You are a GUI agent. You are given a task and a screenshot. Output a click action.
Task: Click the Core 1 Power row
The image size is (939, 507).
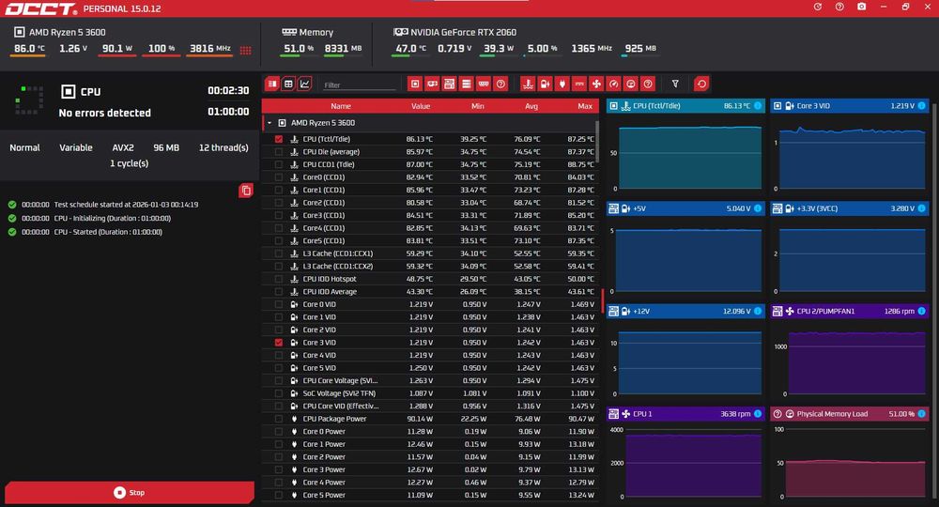click(429, 444)
